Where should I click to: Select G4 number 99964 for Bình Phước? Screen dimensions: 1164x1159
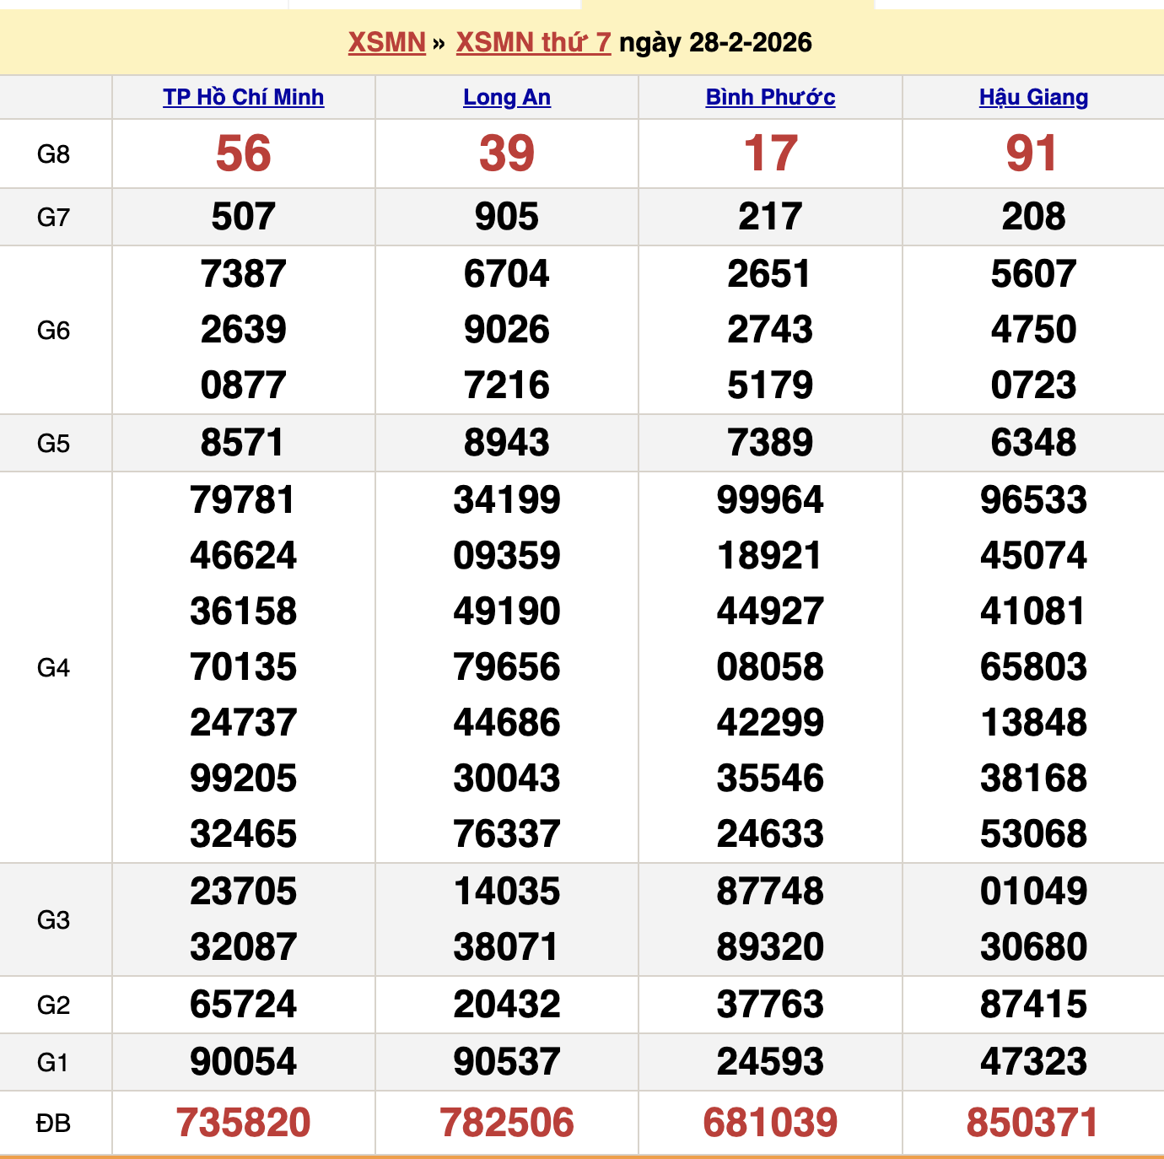[770, 499]
